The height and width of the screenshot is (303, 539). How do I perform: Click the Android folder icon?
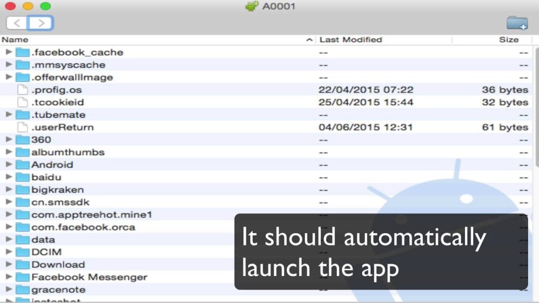pyautogui.click(x=22, y=165)
